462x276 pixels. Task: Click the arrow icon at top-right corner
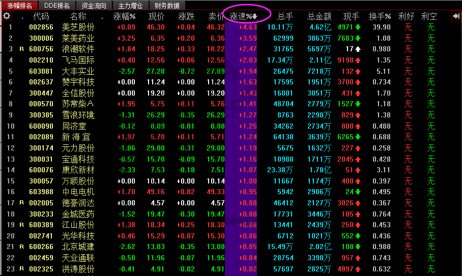(456, 16)
